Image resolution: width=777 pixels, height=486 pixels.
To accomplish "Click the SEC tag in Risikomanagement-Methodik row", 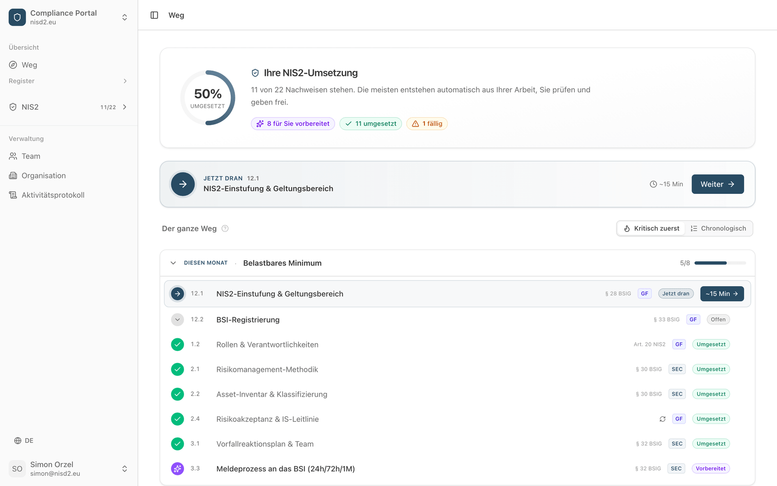I will [x=677, y=369].
